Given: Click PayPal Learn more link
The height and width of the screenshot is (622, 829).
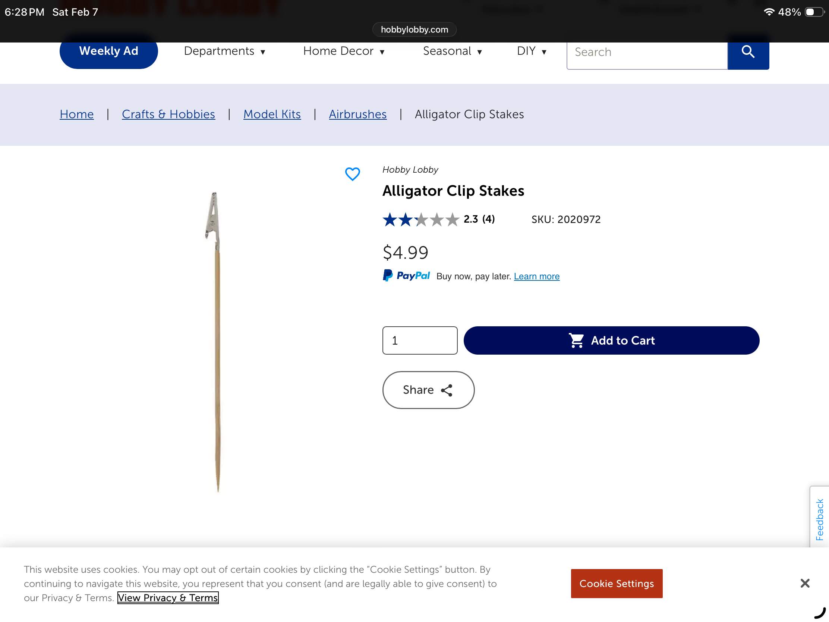Looking at the screenshot, I should click(x=536, y=276).
